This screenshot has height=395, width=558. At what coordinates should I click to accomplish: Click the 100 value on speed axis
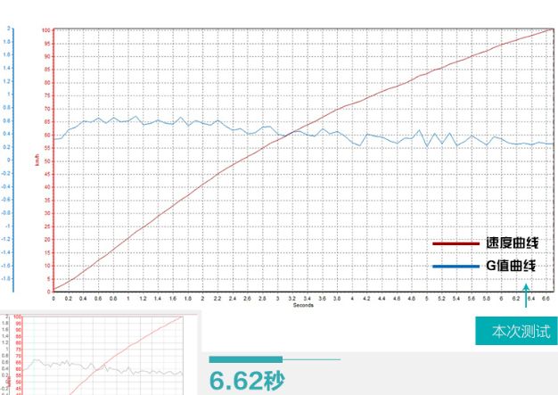(46, 30)
